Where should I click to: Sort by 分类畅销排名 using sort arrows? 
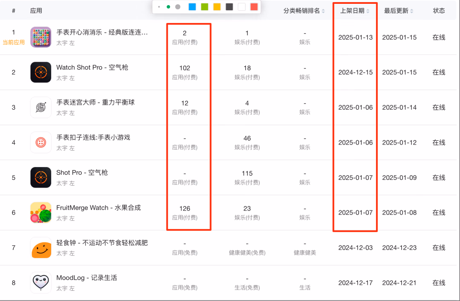click(x=323, y=11)
